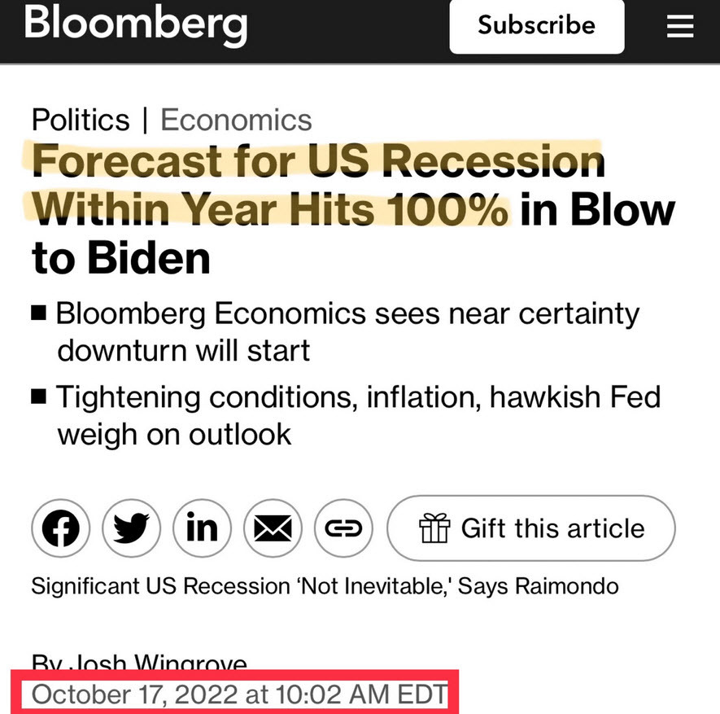Copy the article link icon
The width and height of the screenshot is (720, 714).
coord(343,528)
